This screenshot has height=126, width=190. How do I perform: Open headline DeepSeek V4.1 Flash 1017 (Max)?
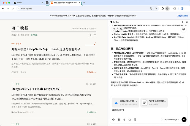coord(36,89)
